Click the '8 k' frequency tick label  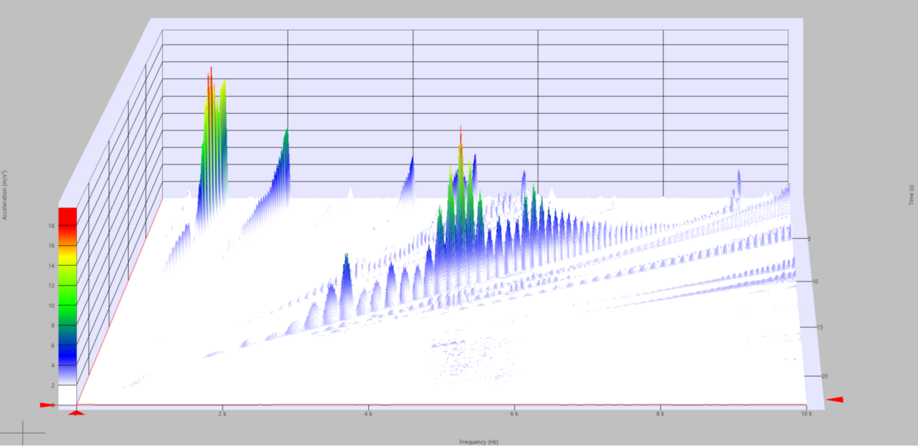pyautogui.click(x=661, y=413)
